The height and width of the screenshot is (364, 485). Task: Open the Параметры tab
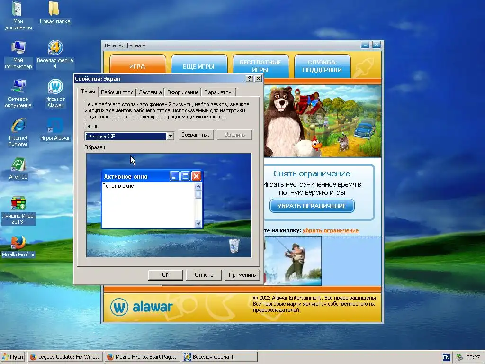click(218, 92)
